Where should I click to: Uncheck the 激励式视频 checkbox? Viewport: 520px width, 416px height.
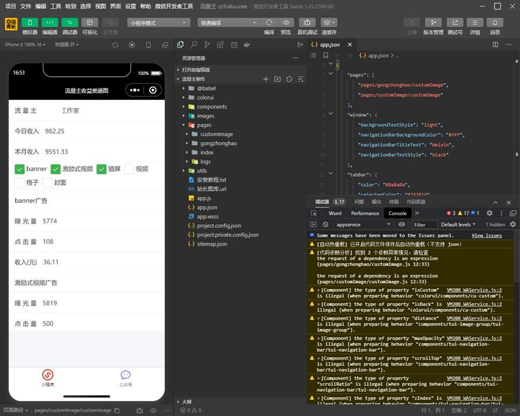(55, 169)
